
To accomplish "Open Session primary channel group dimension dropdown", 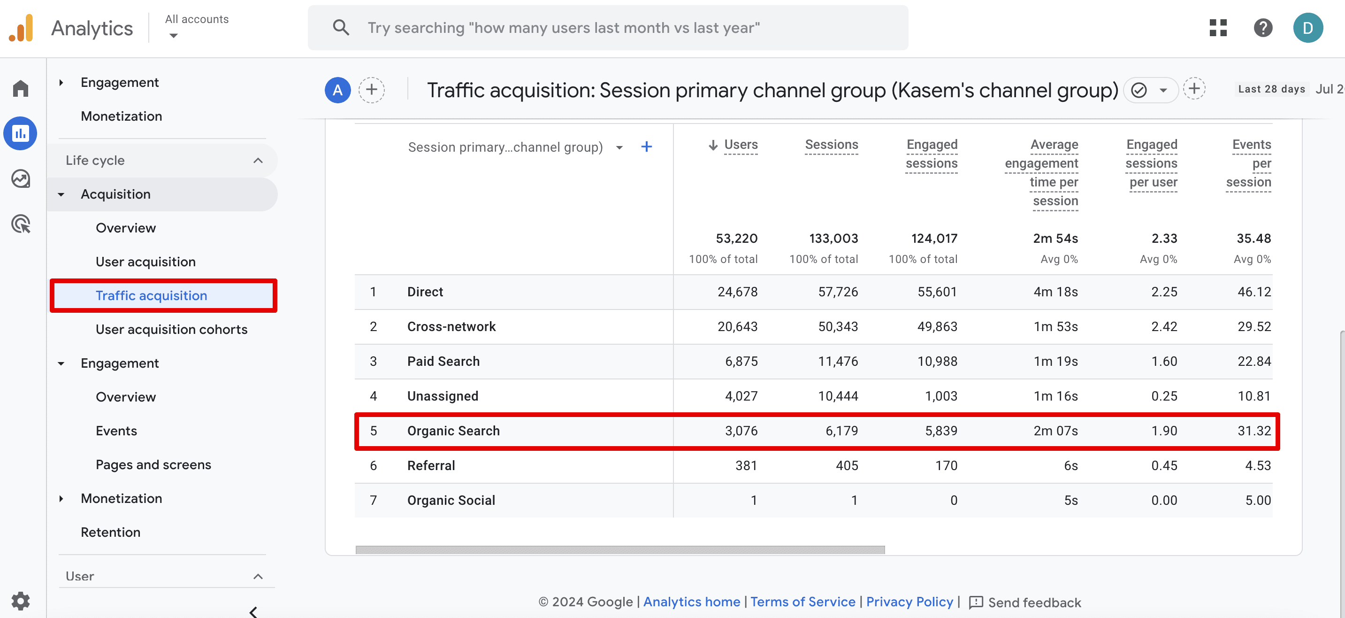I will tap(619, 147).
